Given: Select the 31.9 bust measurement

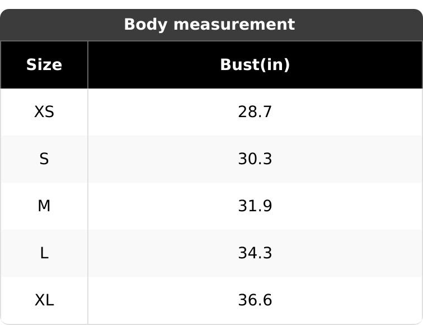Looking at the screenshot, I should [x=255, y=206].
